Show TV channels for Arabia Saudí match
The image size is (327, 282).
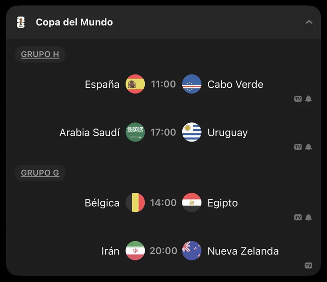click(x=298, y=147)
